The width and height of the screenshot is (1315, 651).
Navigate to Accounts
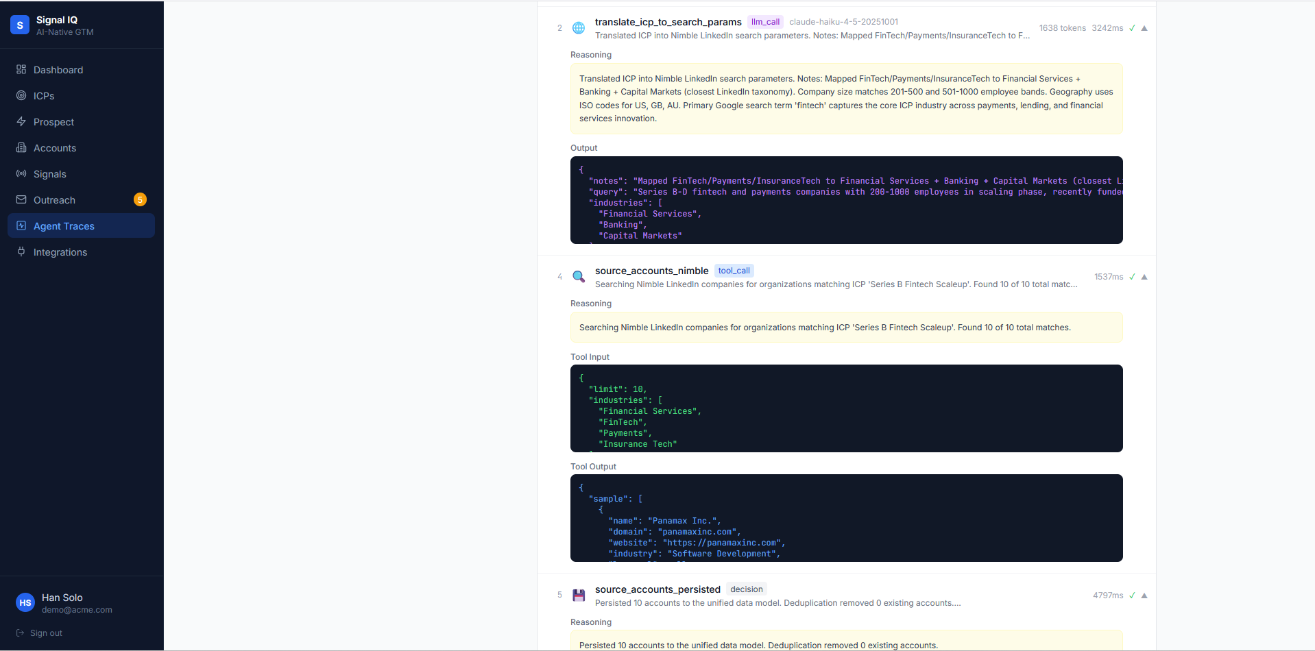pos(81,147)
